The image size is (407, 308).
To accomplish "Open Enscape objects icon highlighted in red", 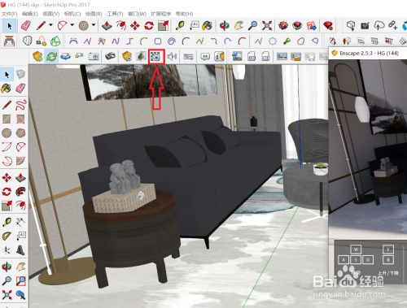I will point(156,57).
